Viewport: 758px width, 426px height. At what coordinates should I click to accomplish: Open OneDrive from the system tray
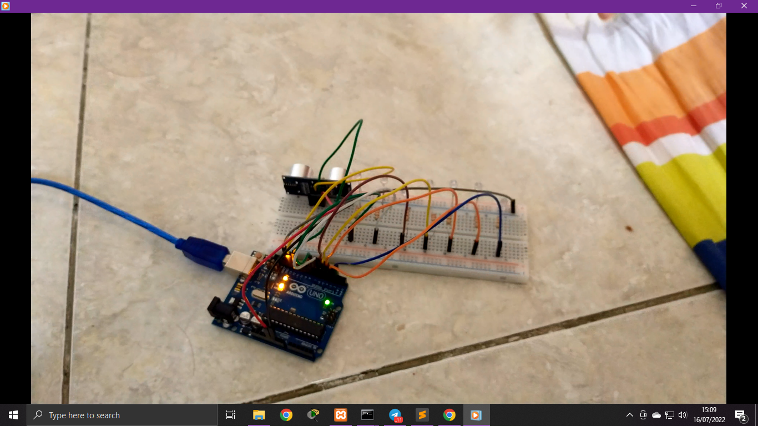coord(656,415)
